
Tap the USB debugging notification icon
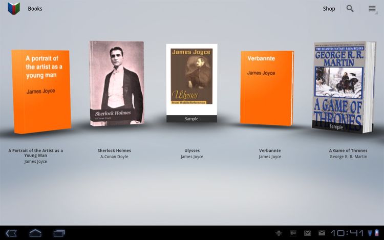[x=279, y=233]
